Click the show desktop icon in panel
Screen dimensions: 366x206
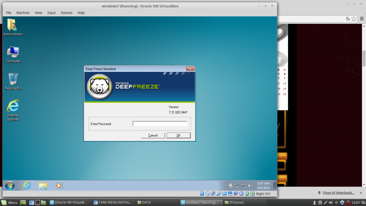[23, 202]
